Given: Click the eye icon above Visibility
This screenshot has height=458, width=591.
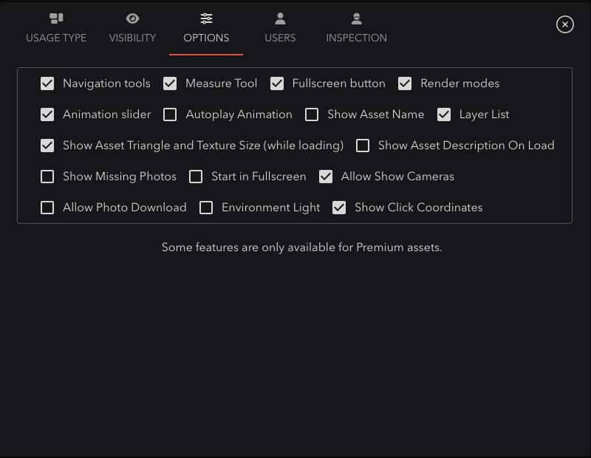Looking at the screenshot, I should pos(132,18).
